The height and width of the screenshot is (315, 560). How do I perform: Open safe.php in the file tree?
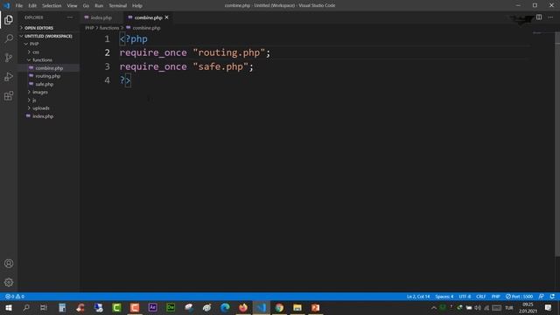45,84
